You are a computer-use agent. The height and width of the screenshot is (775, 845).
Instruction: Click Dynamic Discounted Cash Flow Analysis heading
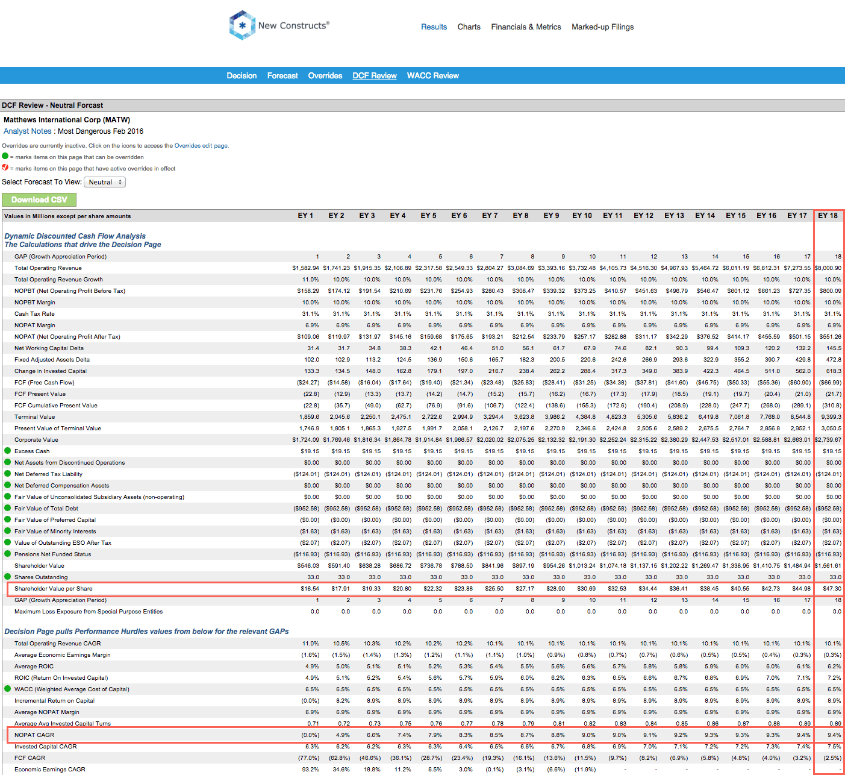[75, 236]
